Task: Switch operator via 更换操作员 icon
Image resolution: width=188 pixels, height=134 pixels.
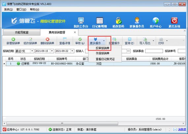Action: [x=137, y=21]
